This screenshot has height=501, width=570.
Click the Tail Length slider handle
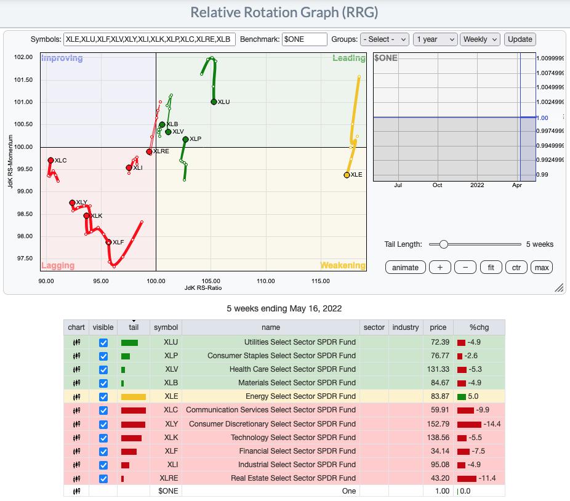[443, 244]
